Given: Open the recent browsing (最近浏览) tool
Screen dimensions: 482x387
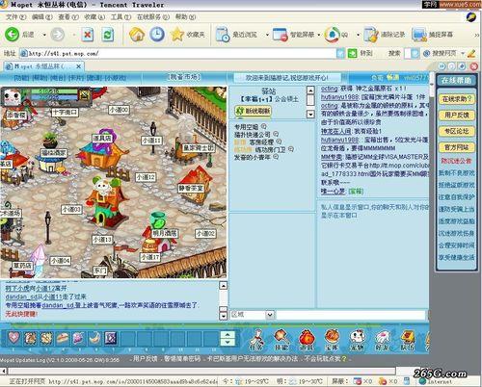Looking at the screenshot, I should (x=236, y=35).
